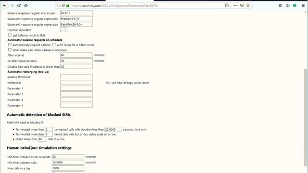Click the Parameter 2 input field
The width and height of the screenshot is (308, 173).
(x=77, y=94)
